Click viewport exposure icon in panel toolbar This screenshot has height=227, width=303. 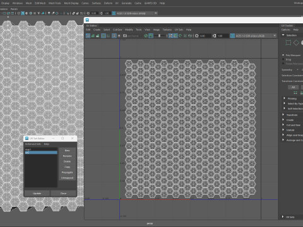(x=88, y=13)
